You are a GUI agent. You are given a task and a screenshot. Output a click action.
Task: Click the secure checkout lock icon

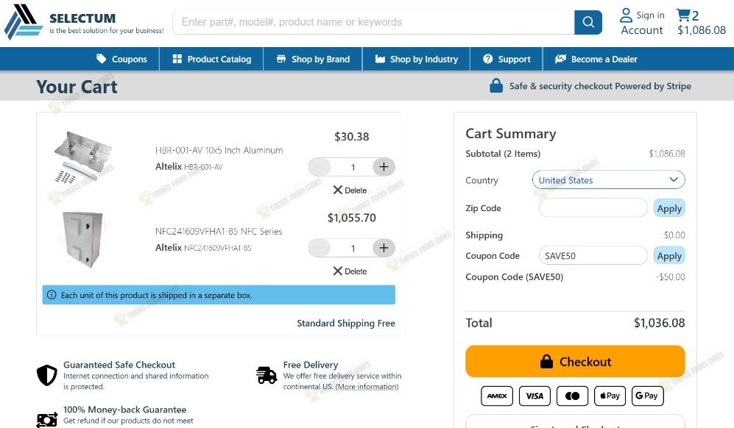(x=496, y=85)
